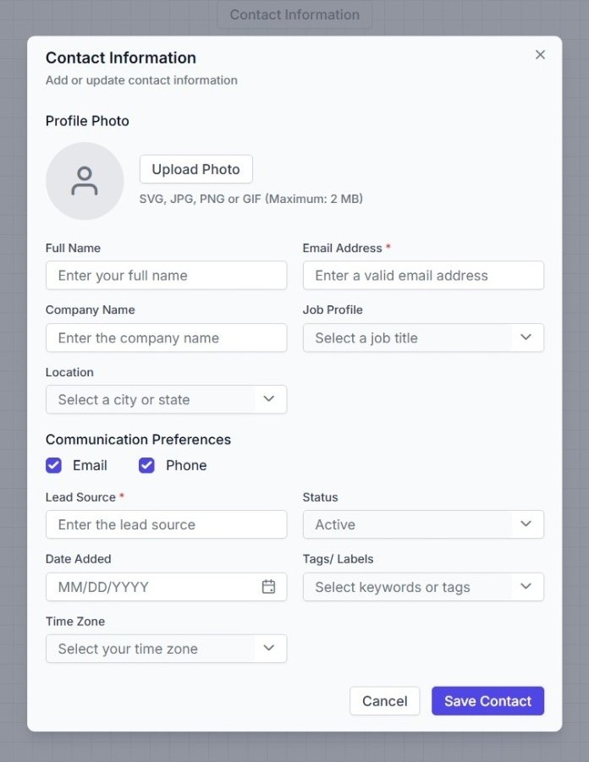Select the Company Name text box
Screen dimensions: 589x762
(x=166, y=337)
